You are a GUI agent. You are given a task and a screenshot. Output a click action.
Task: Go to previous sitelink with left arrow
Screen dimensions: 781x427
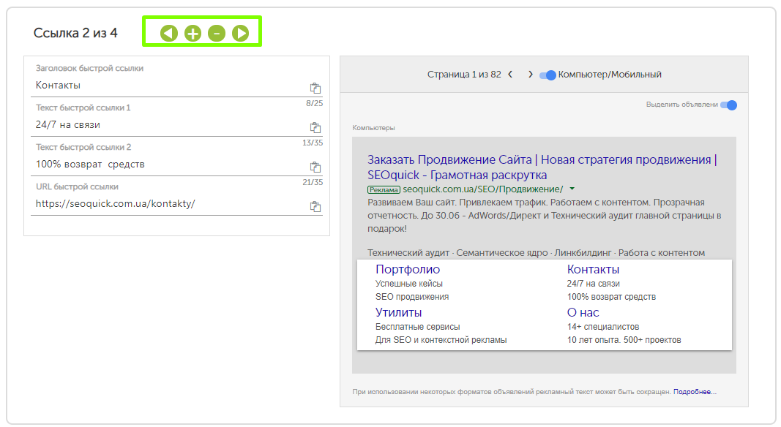click(169, 34)
